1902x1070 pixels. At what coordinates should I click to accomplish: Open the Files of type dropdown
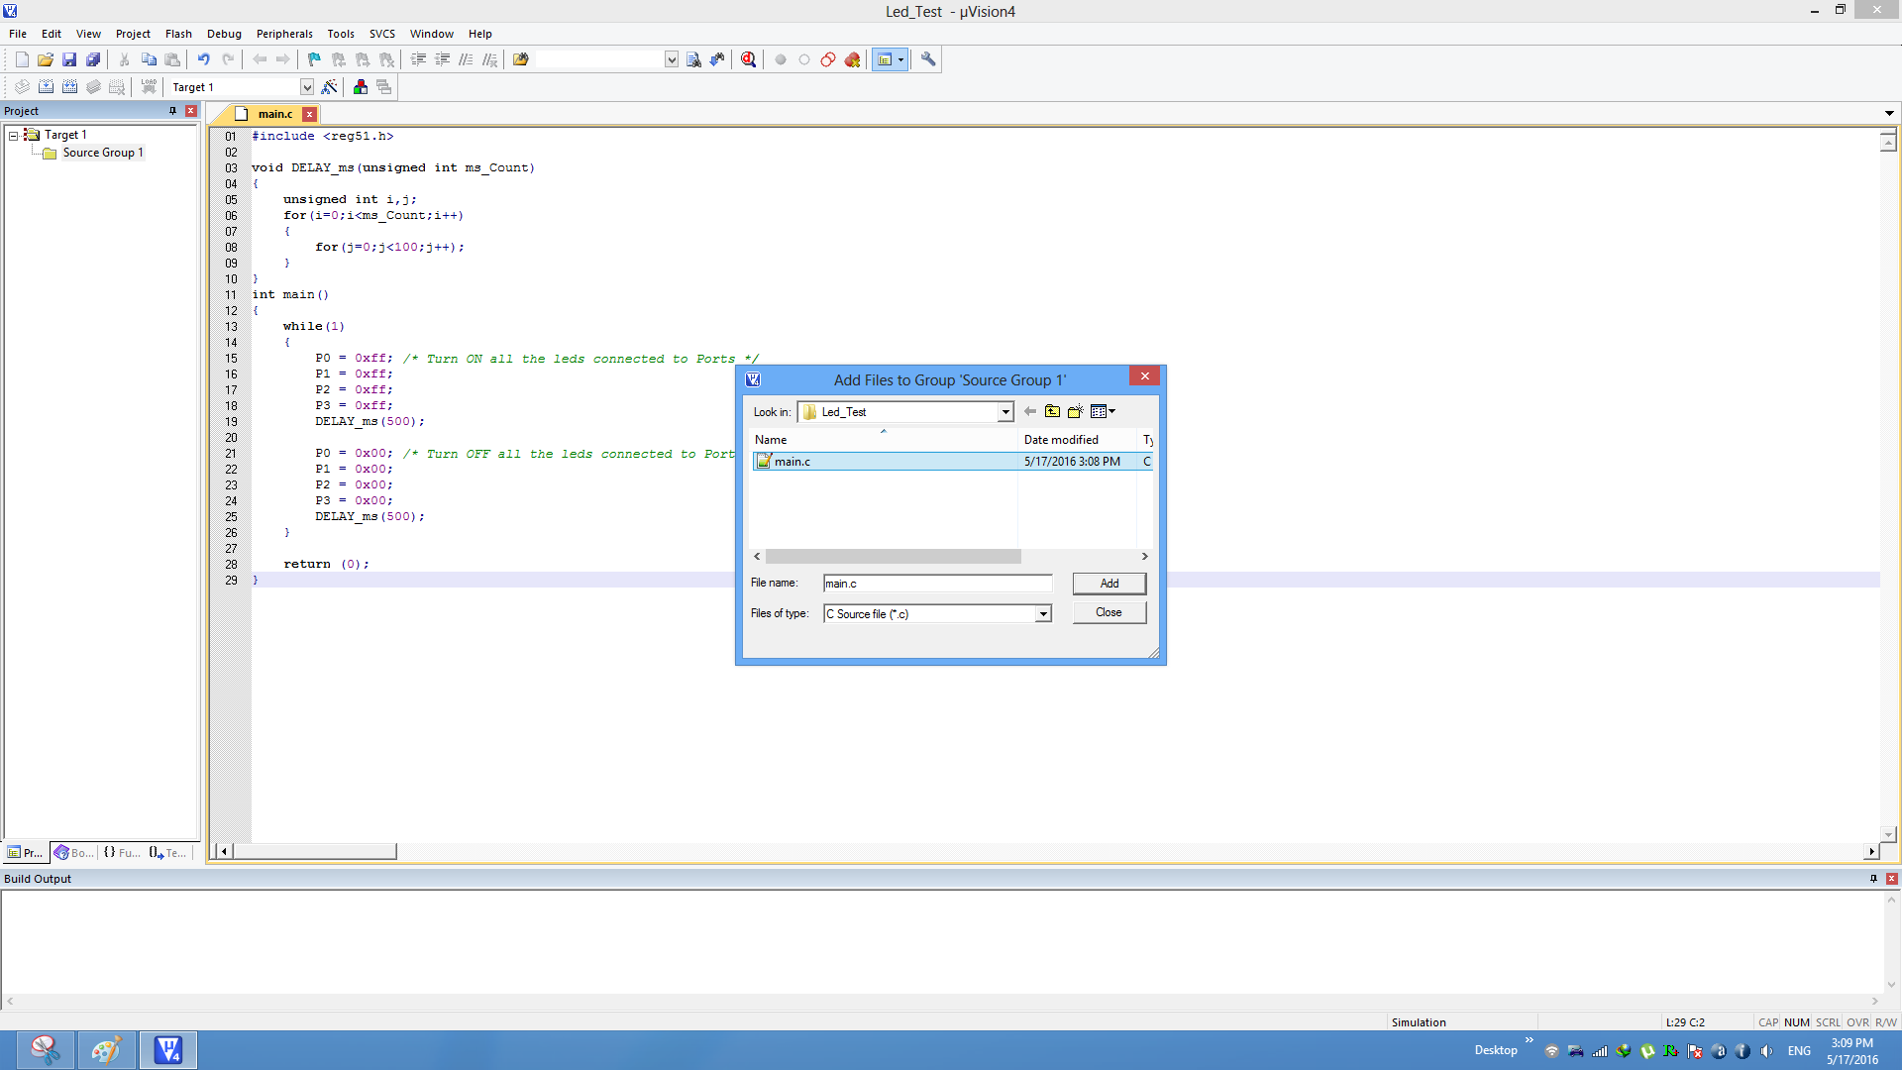coord(1042,614)
